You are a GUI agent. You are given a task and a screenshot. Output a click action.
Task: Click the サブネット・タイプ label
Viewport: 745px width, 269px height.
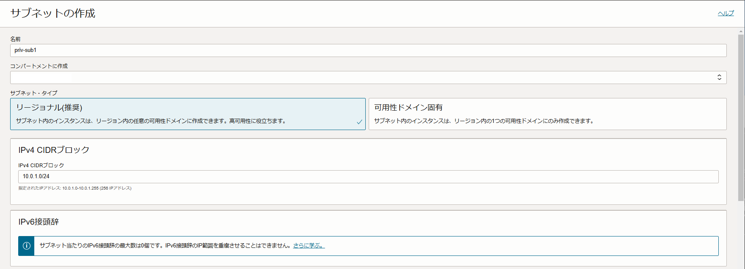[34, 93]
